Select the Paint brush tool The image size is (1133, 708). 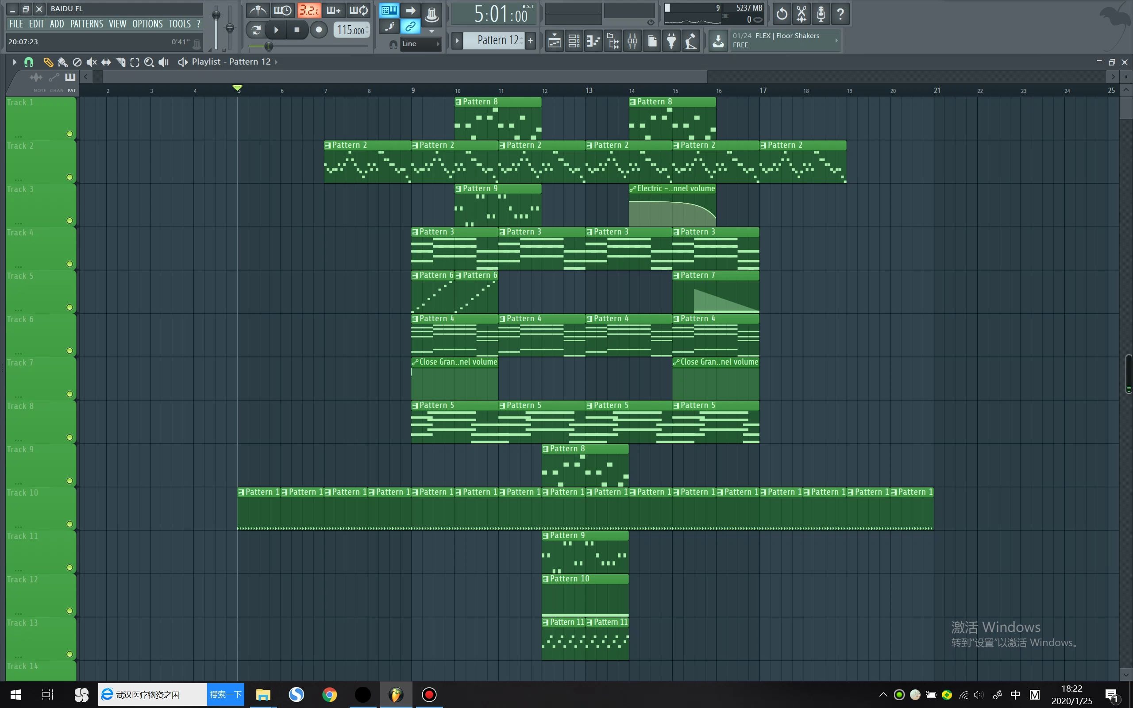(63, 62)
